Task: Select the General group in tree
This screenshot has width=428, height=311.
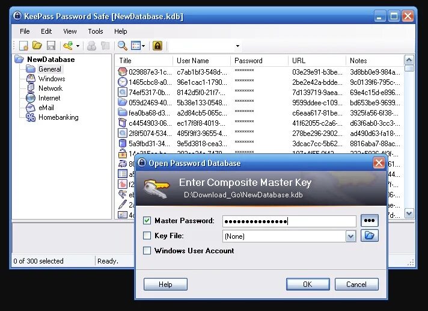Action: coord(50,69)
